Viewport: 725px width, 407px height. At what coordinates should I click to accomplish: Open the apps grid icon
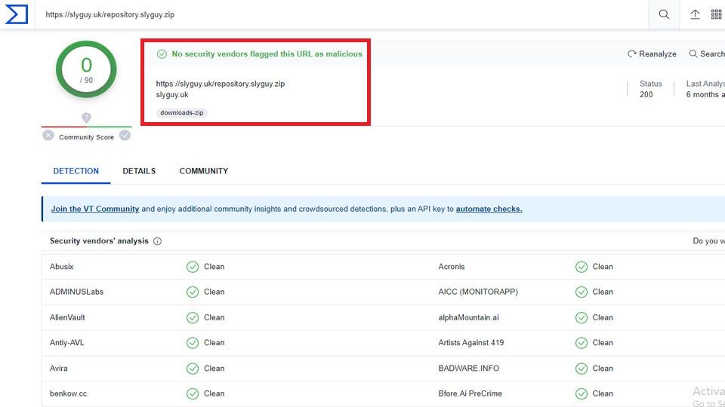point(716,14)
